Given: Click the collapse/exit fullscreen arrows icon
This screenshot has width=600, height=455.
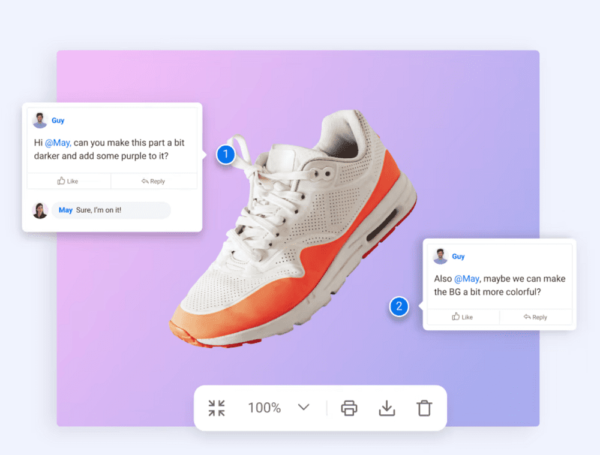Looking at the screenshot, I should (217, 408).
